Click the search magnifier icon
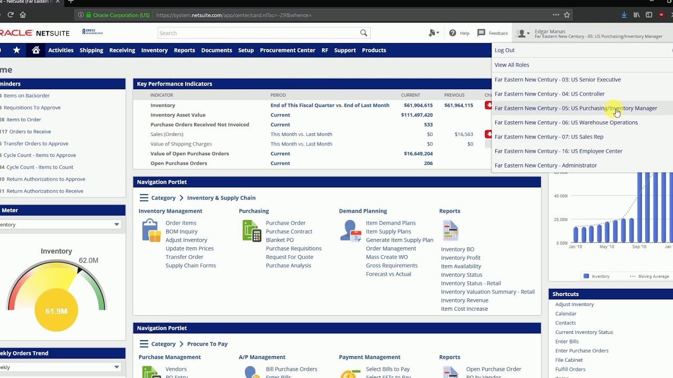The height and width of the screenshot is (378, 673). coord(363,33)
